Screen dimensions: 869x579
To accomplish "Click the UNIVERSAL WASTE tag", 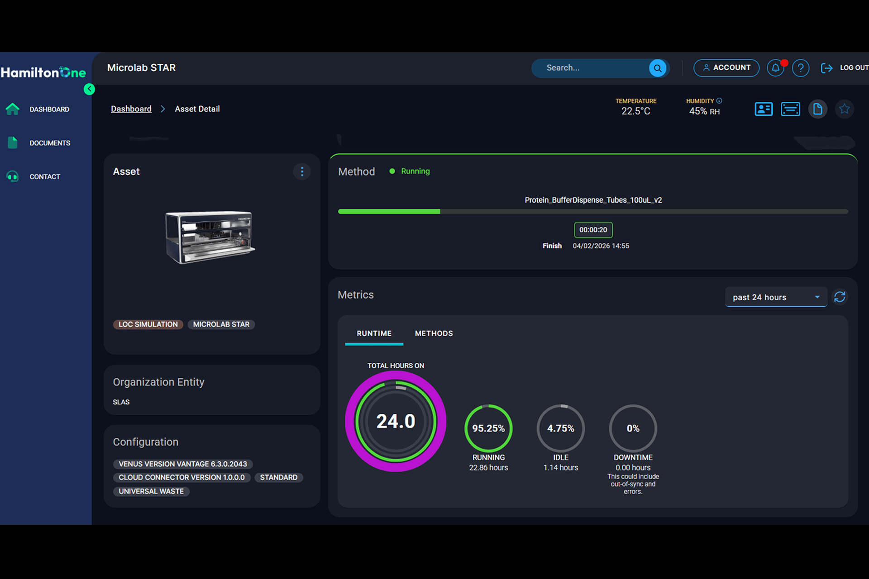I will [x=151, y=491].
